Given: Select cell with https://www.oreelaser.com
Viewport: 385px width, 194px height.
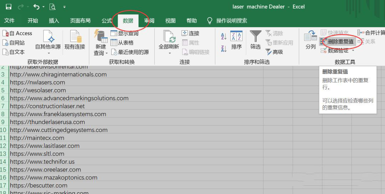Looking at the screenshot, I should (x=136, y=169).
